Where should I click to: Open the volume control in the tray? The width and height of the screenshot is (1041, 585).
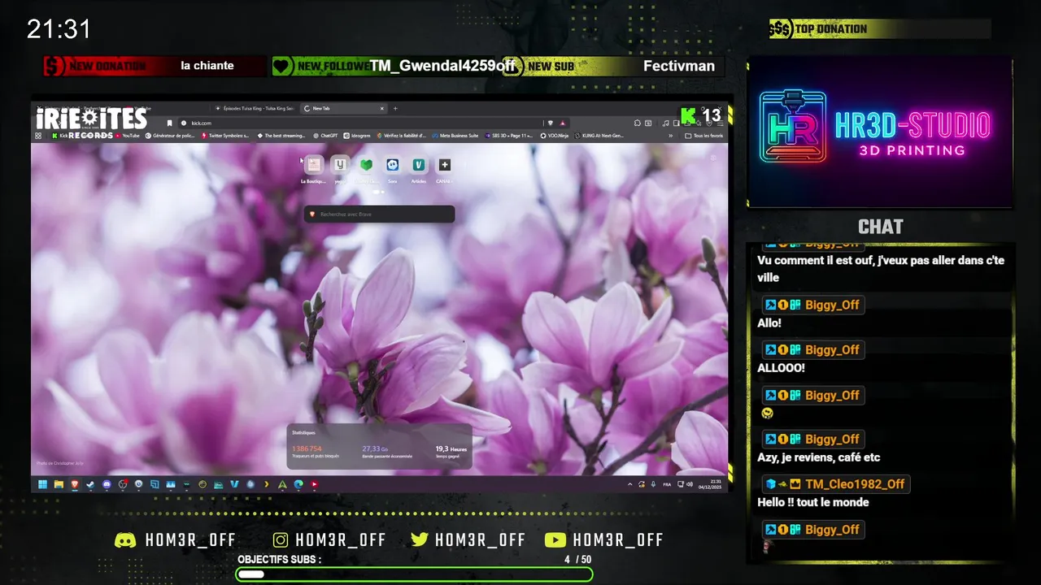[x=690, y=484]
